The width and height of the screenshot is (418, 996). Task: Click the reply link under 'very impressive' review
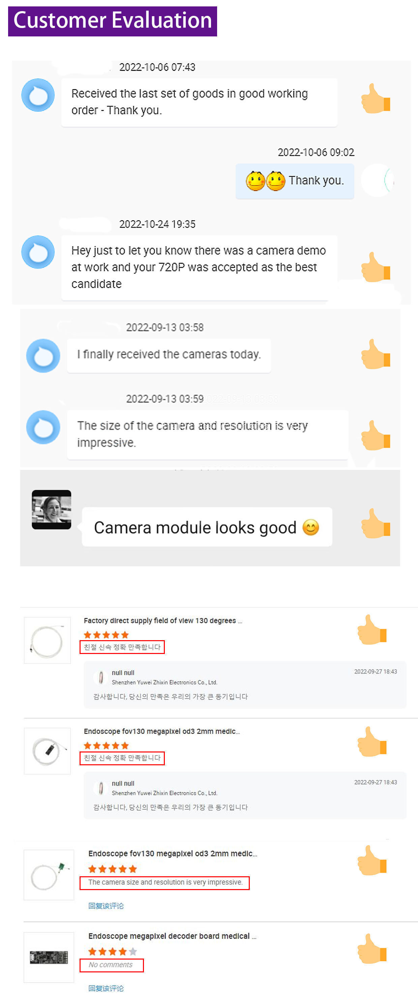pyautogui.click(x=106, y=906)
